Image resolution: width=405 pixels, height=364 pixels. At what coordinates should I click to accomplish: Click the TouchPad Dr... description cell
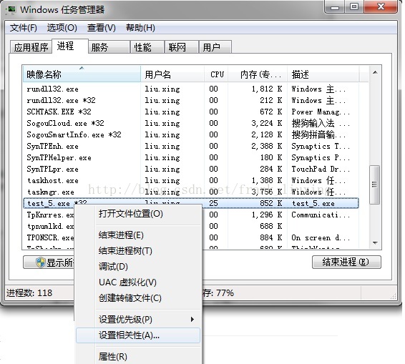pos(321,169)
